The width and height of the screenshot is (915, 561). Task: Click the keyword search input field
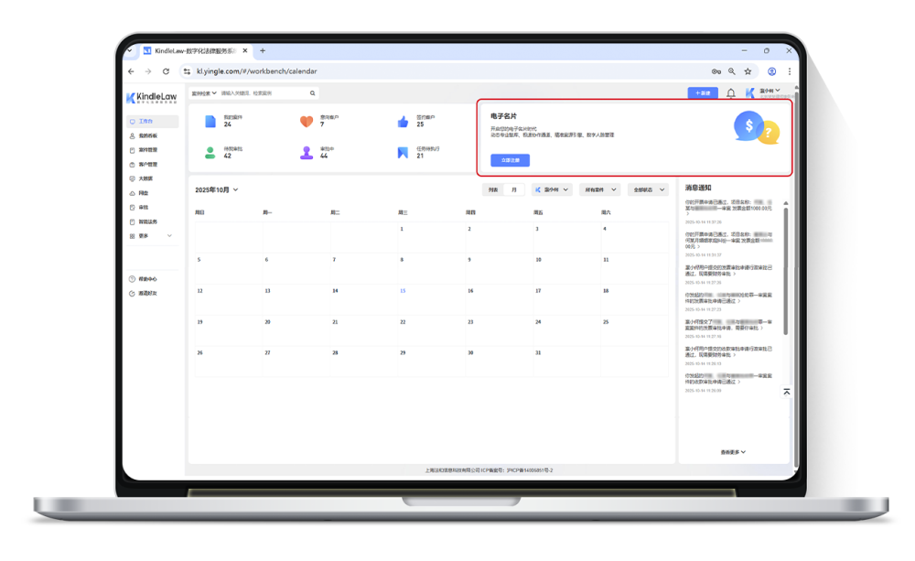[264, 93]
